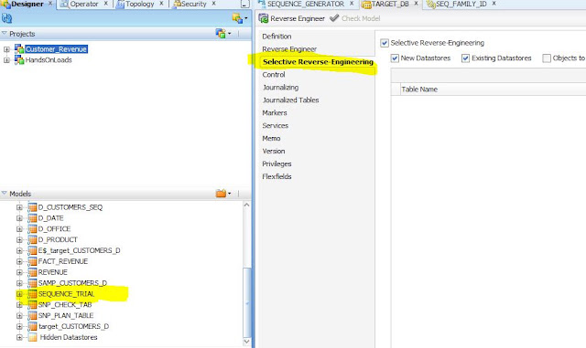Image resolution: width=586 pixels, height=348 pixels.
Task: Click the D_PRODUCT datastore icon
Action: (33, 239)
